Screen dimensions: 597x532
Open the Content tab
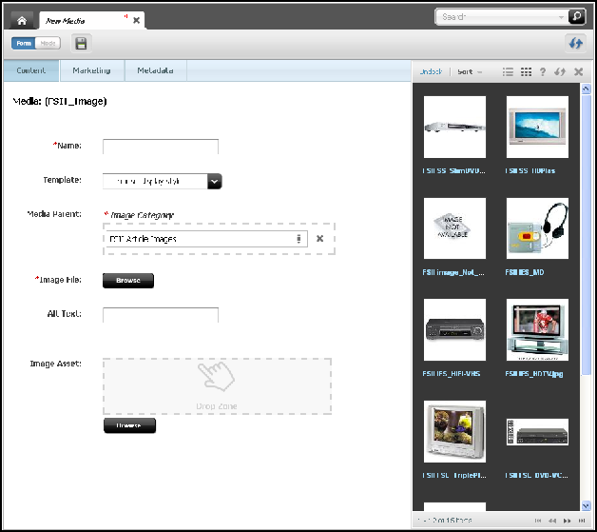(31, 70)
